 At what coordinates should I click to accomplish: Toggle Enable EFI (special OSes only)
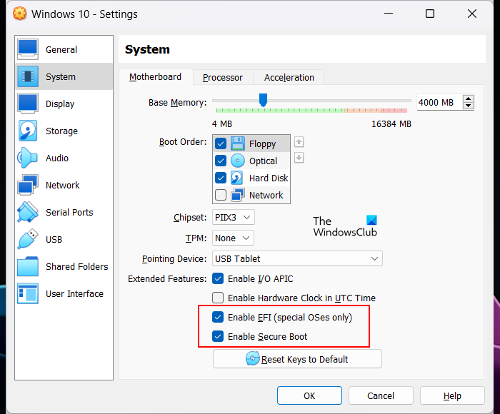point(218,317)
